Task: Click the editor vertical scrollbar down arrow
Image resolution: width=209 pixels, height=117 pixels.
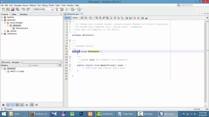Action: pyautogui.click(x=205, y=106)
